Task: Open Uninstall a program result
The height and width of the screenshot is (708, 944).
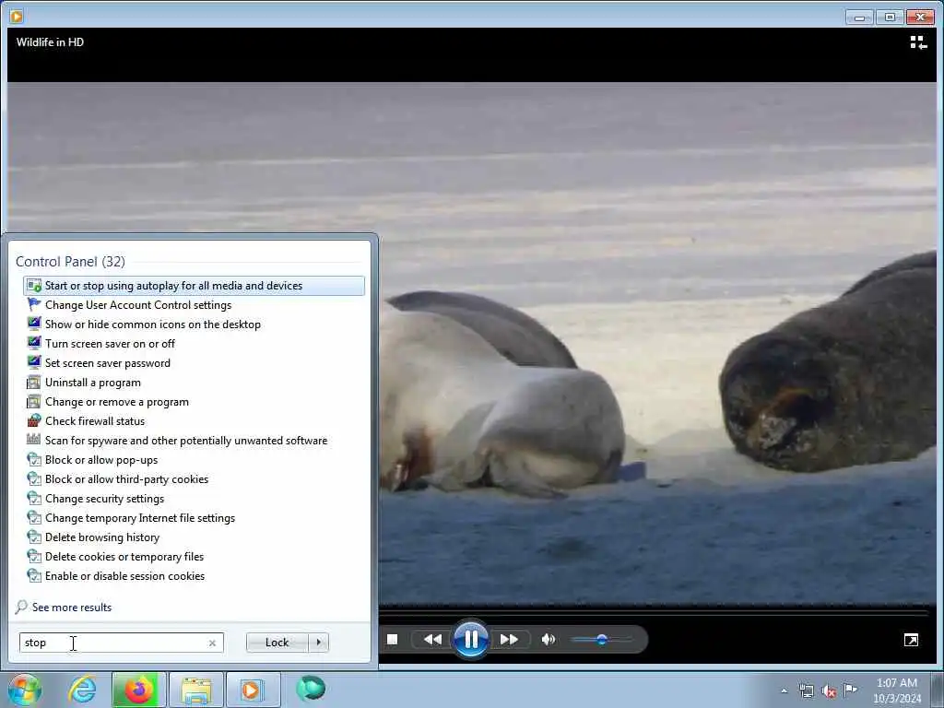Action: pyautogui.click(x=194, y=383)
